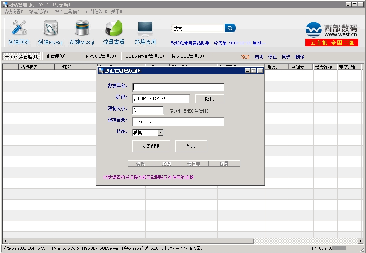This screenshot has width=366, height=253.
Task: Launch the 环境检测 monitor icon
Action: [145, 29]
